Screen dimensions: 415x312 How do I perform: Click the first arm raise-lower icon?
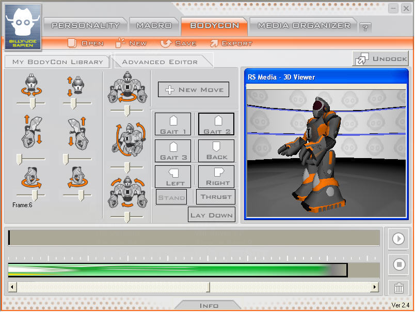click(x=32, y=132)
